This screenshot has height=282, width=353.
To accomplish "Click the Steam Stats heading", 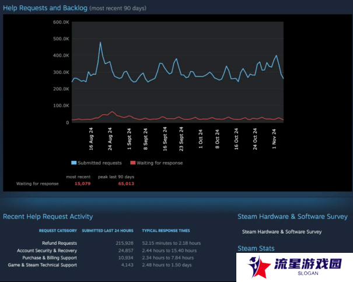I will click(256, 248).
